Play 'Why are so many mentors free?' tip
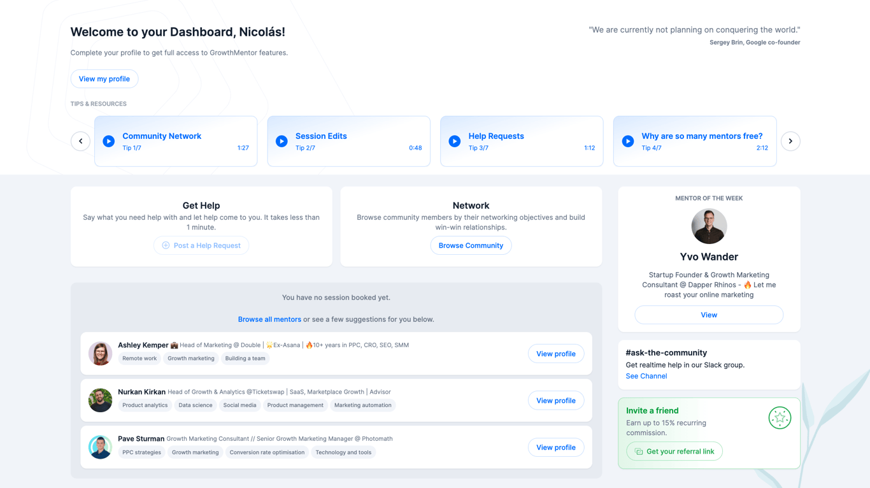This screenshot has width=870, height=488. click(628, 141)
